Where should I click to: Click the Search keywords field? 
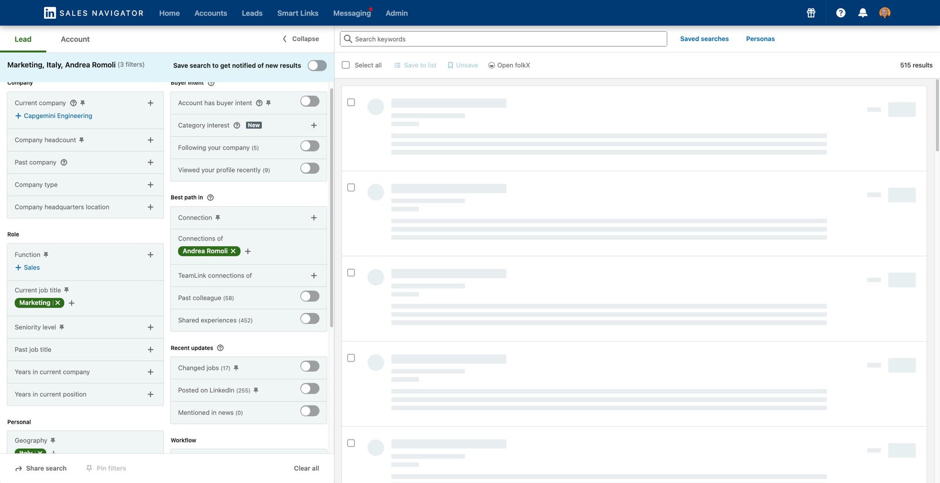point(503,39)
